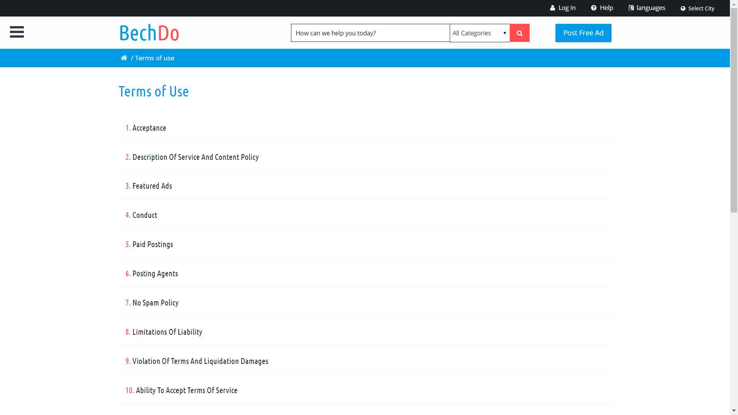Expand the Featured Ads section
The height and width of the screenshot is (415, 738).
tap(152, 186)
